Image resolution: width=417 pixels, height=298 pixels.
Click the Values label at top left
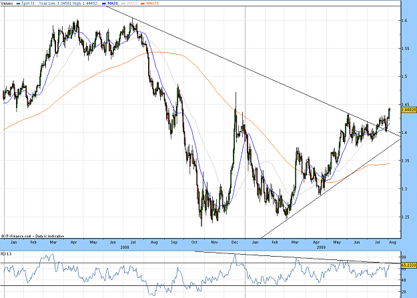click(7, 3)
